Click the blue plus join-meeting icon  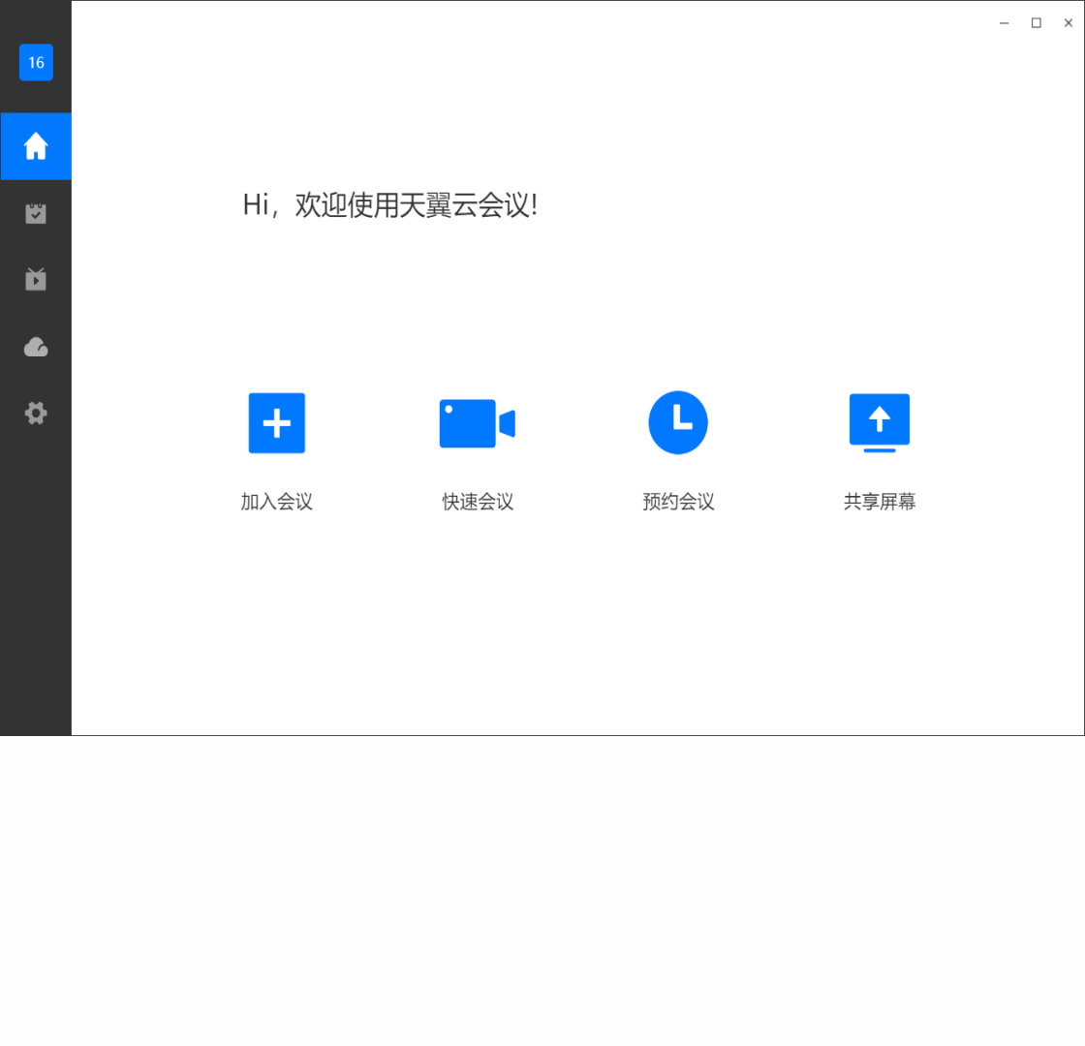[x=277, y=422]
